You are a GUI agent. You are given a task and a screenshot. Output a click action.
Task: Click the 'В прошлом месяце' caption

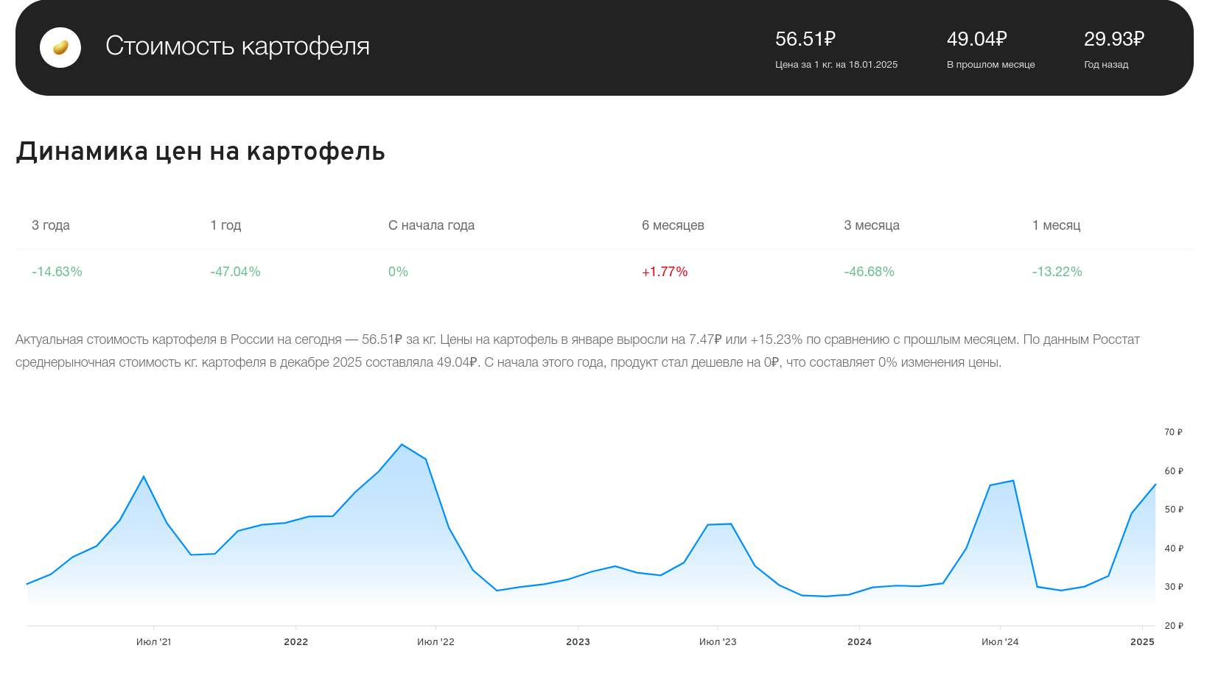(x=991, y=65)
